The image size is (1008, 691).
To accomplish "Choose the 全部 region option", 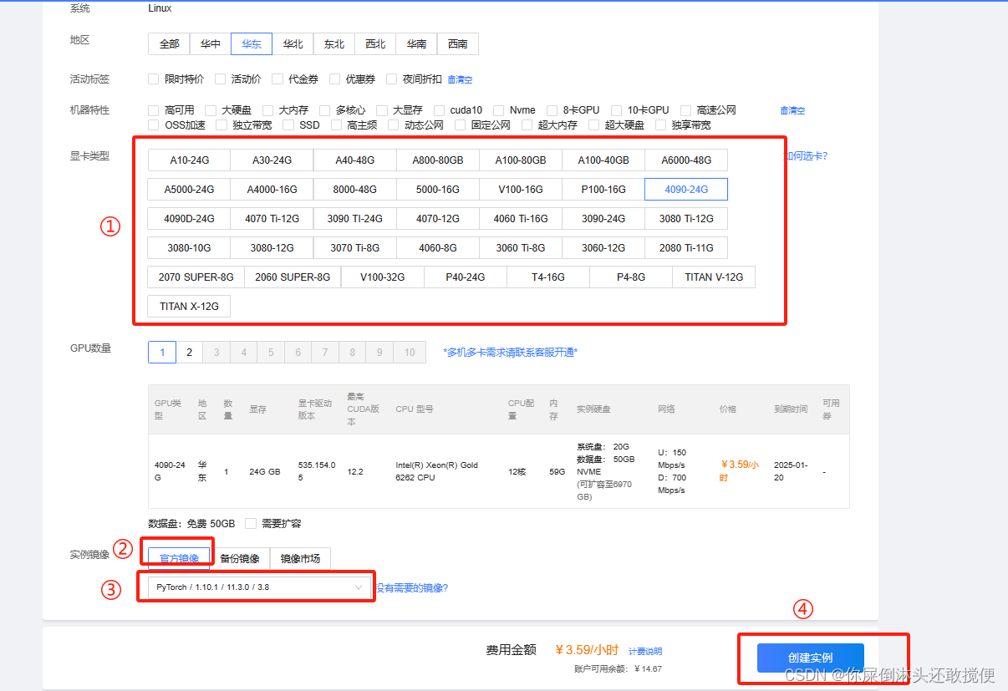I will pos(169,44).
